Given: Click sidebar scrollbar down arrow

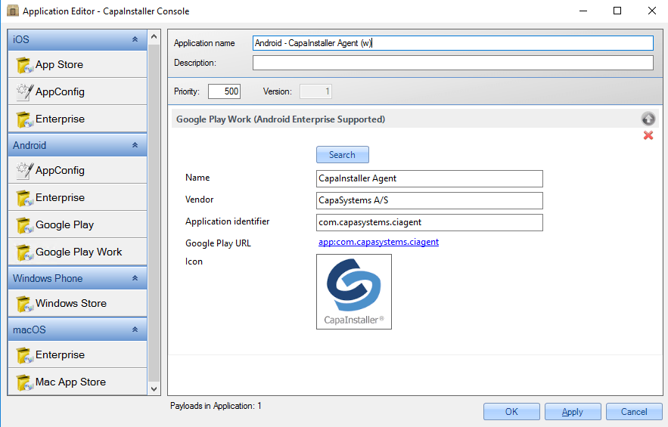Looking at the screenshot, I should coord(154,388).
